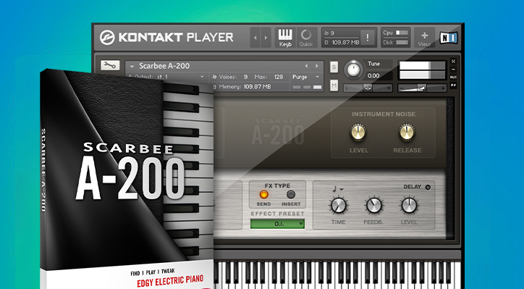Select INSERT as the FX type
Image resolution: width=524 pixels, height=289 pixels.
point(291,194)
